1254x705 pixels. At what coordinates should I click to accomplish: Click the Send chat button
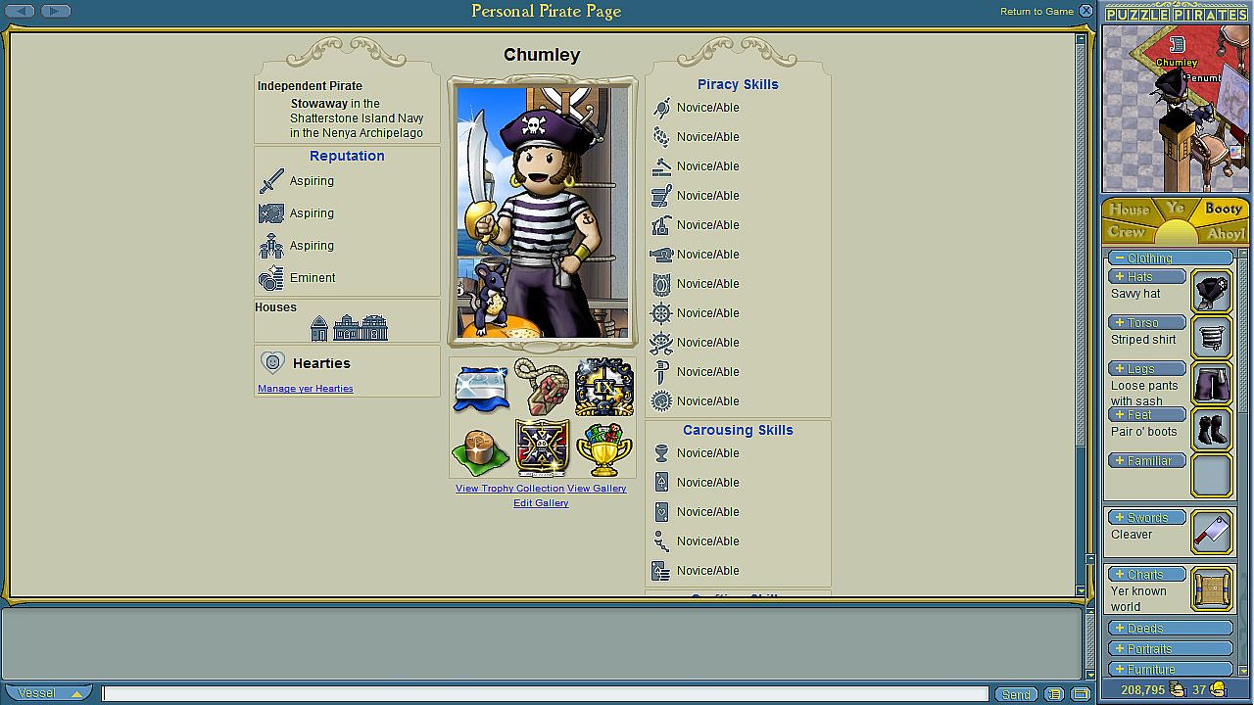coord(1016,694)
